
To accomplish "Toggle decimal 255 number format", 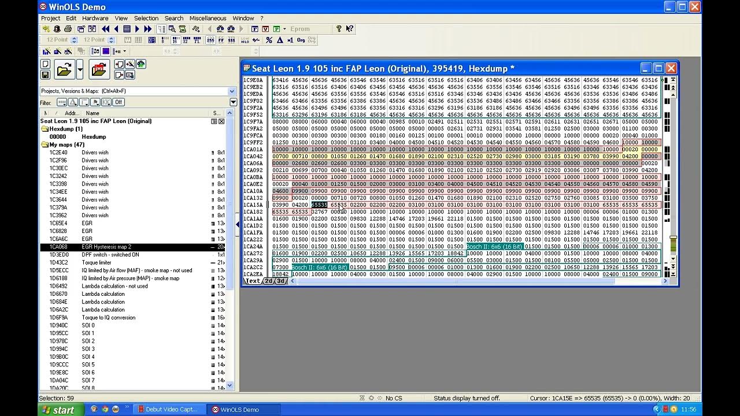I will coord(210,40).
